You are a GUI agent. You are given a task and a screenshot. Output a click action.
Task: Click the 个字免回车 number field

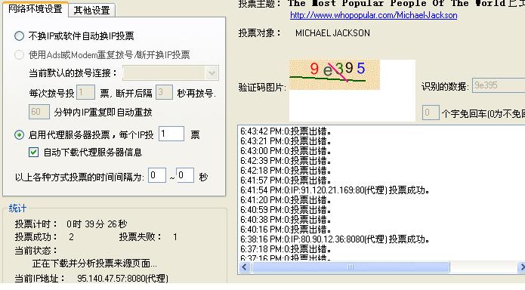coord(431,113)
